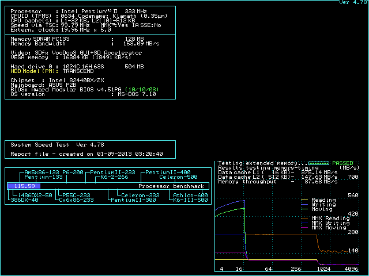369x276 pixels.
Task: Click the 386DX-40 reference label
Action: tap(24, 200)
